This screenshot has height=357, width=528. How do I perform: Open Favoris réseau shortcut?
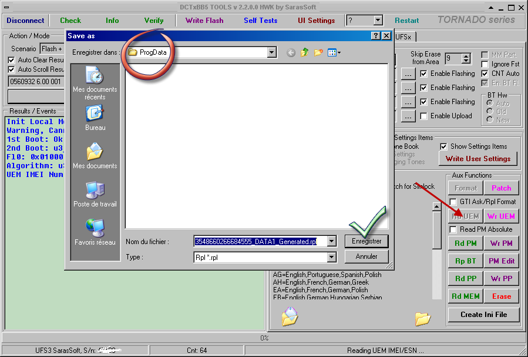pos(95,232)
